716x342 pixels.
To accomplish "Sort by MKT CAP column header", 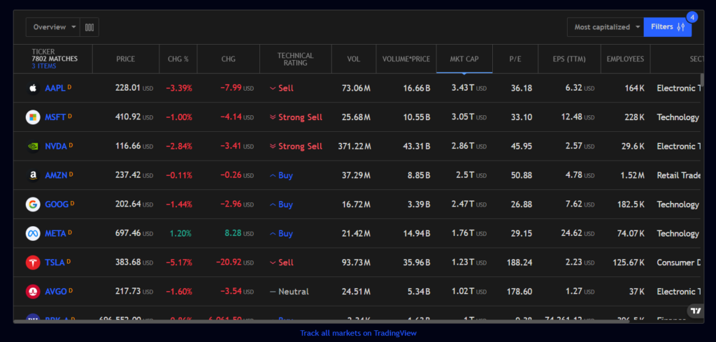I will click(464, 59).
